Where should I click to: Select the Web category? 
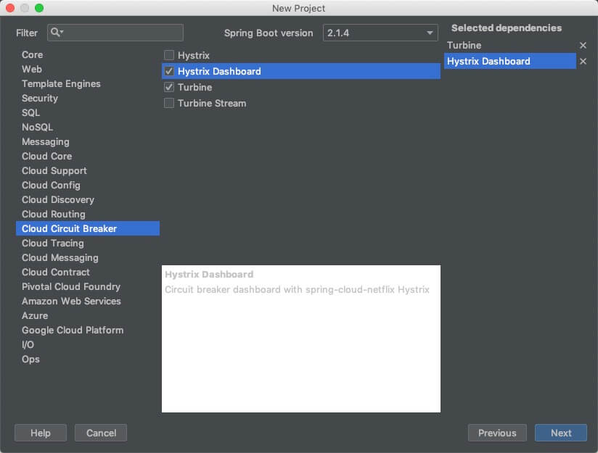tap(88, 69)
